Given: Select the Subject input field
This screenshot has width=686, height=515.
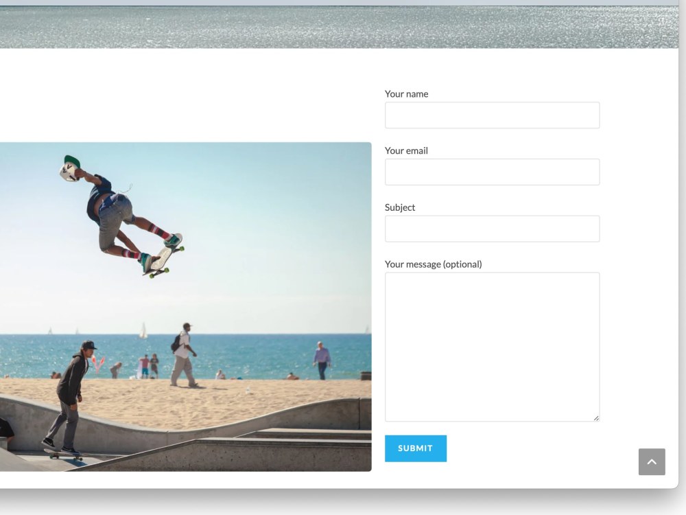Looking at the screenshot, I should tap(492, 229).
